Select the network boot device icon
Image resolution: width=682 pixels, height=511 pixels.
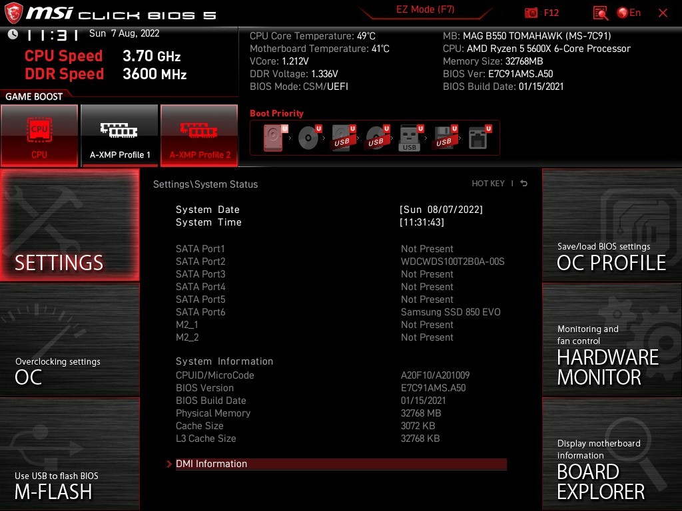point(479,138)
